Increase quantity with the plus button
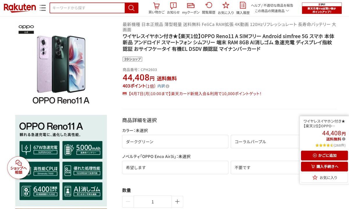Image resolution: width=349 pixels, height=209 pixels. coord(177,201)
